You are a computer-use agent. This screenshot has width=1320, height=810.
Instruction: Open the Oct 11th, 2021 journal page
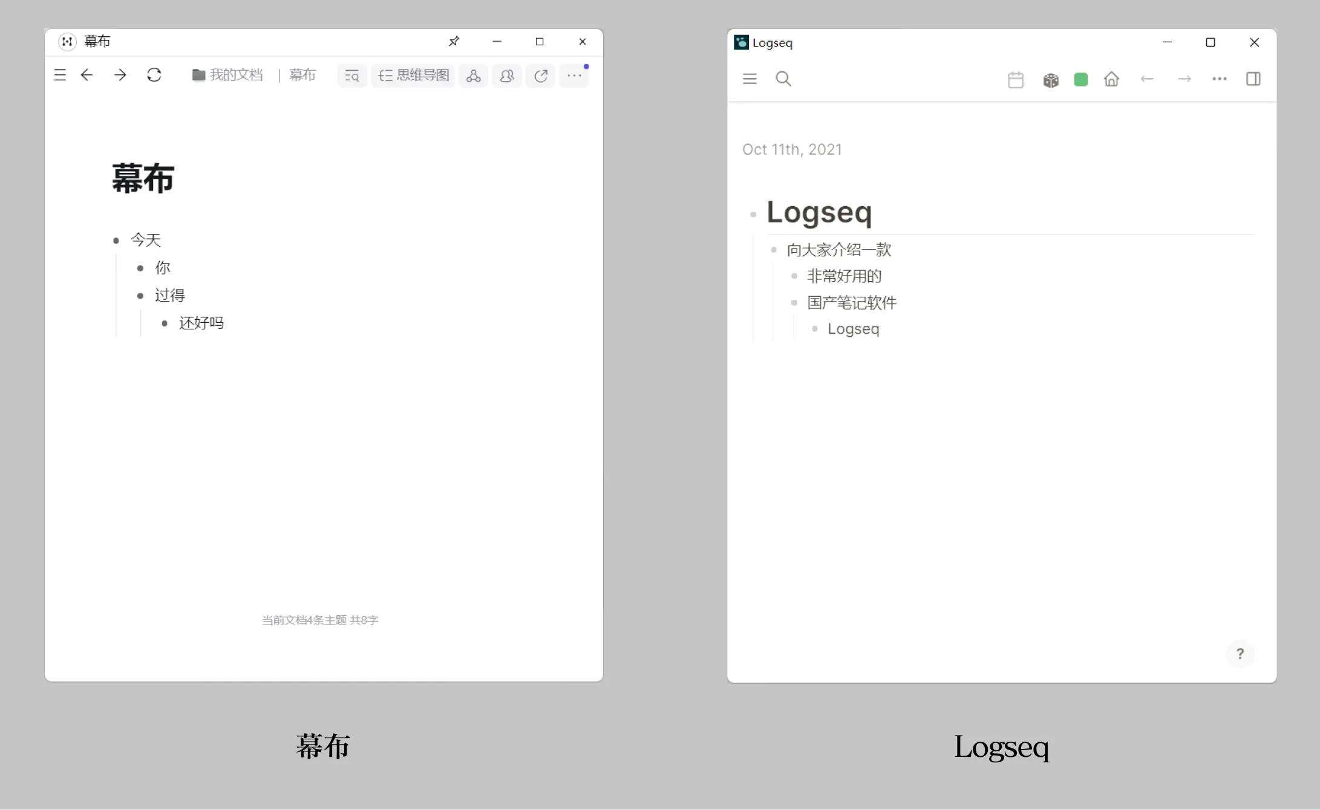(x=792, y=149)
